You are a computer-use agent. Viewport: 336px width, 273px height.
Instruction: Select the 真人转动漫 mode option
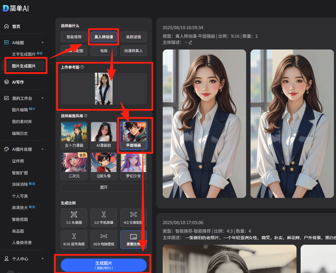tap(104, 37)
